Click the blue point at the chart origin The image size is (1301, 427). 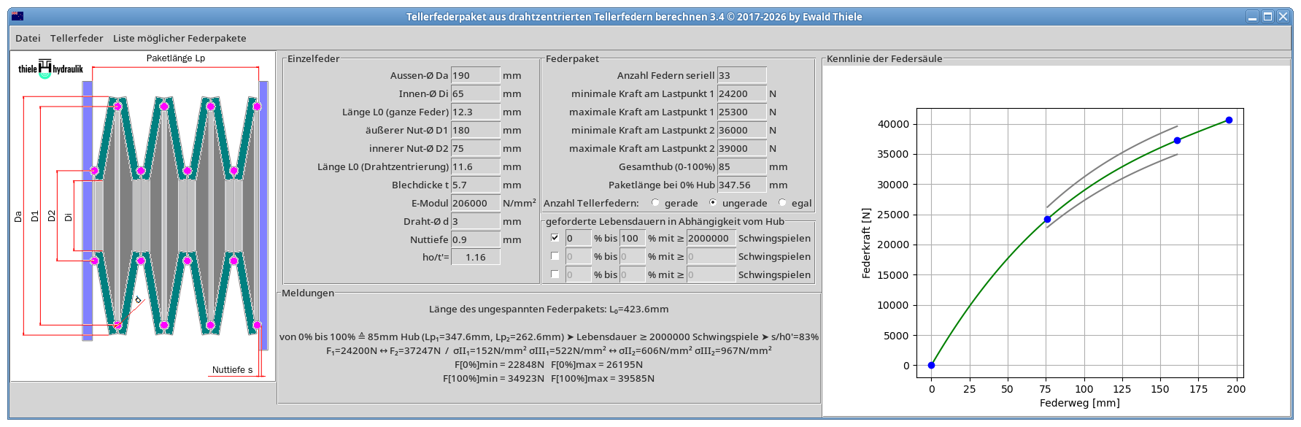click(931, 365)
